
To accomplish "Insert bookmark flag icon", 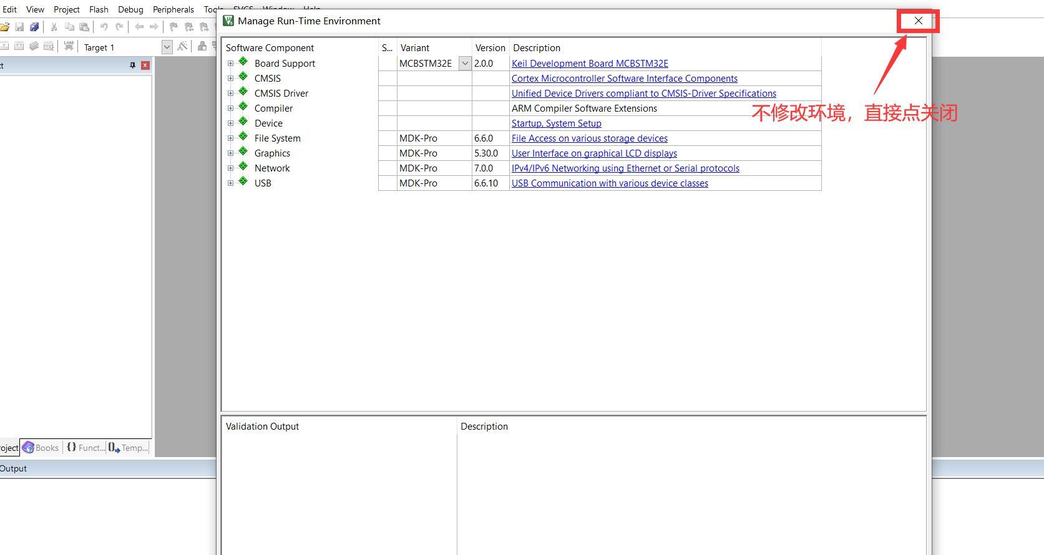I will tap(174, 27).
